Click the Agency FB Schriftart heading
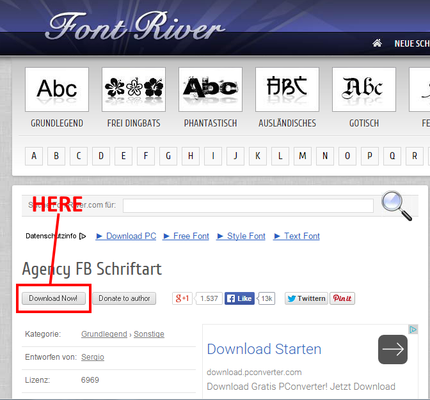This screenshot has height=400, width=430. [92, 269]
